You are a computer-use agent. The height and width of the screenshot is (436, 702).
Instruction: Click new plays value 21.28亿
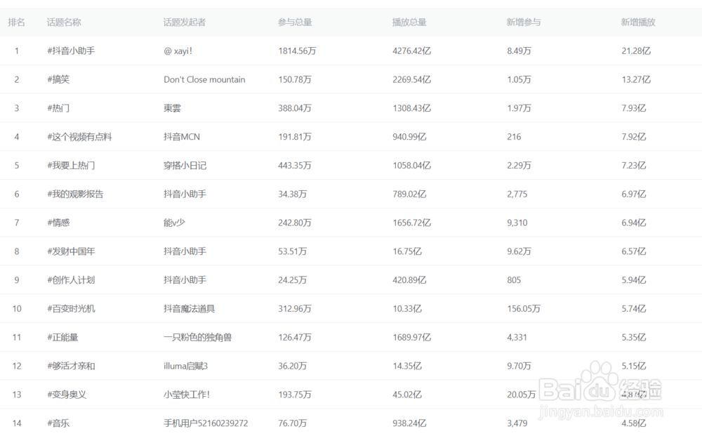pos(636,51)
